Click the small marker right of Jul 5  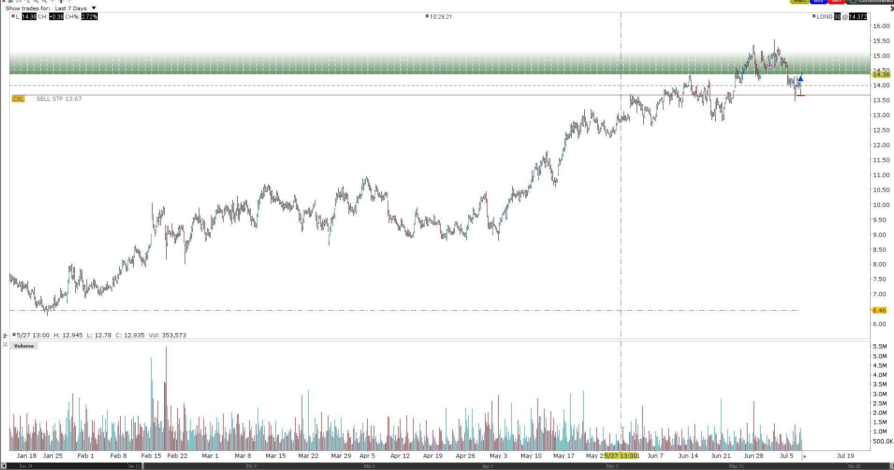coord(805,456)
